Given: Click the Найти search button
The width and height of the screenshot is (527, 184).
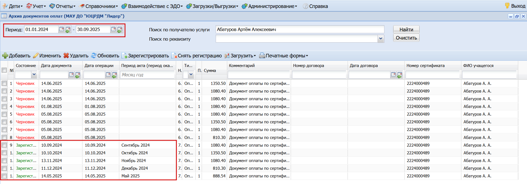Looking at the screenshot, I should pyautogui.click(x=406, y=29).
